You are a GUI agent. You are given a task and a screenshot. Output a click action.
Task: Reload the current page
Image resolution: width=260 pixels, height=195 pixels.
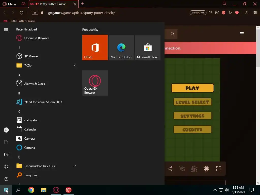[x=21, y=13]
